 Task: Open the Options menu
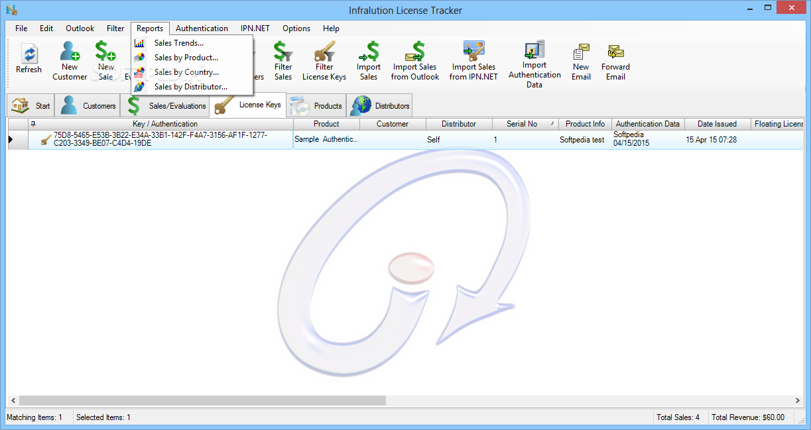click(x=296, y=28)
